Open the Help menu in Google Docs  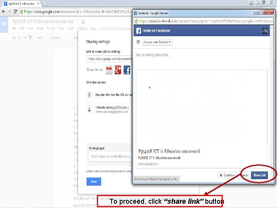pos(93,29)
